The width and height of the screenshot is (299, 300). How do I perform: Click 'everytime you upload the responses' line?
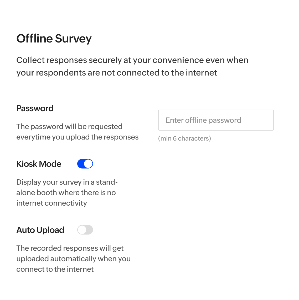77,137
